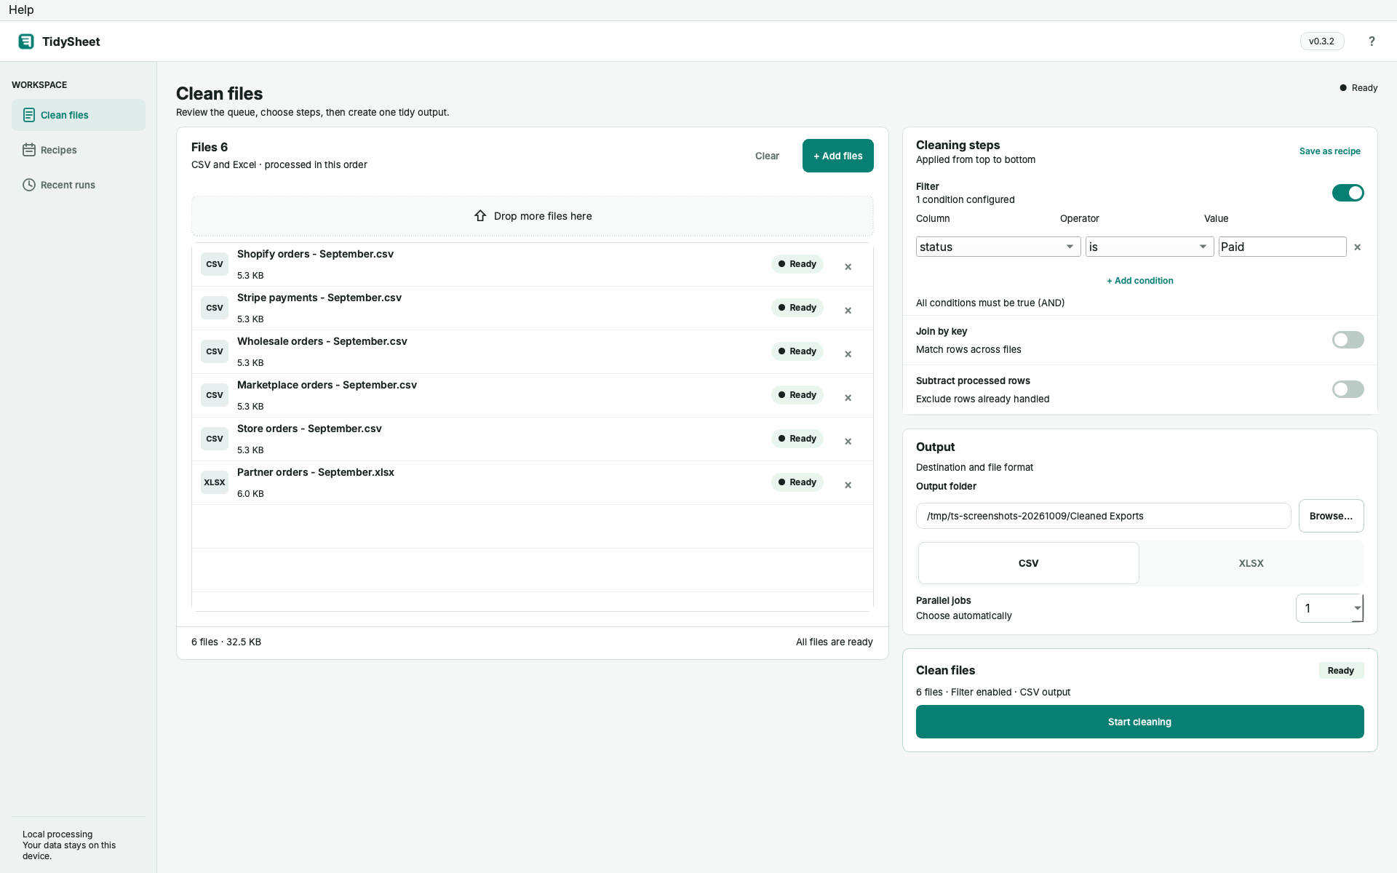The width and height of the screenshot is (1397, 873).
Task: Open the Operator dropdown showing is
Action: (x=1150, y=247)
